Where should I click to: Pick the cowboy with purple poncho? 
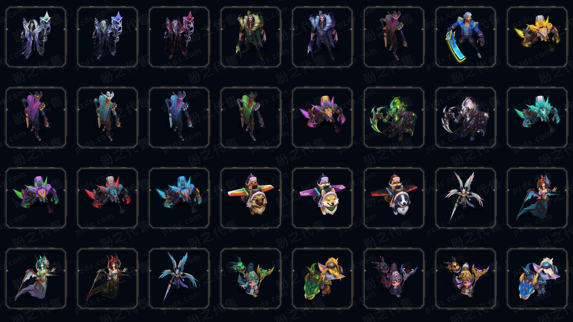pyautogui.click(x=36, y=117)
